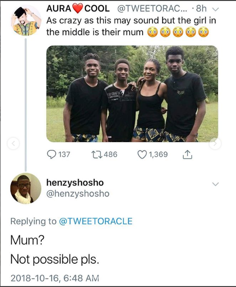Click the 1,369 likes count

(x=158, y=154)
